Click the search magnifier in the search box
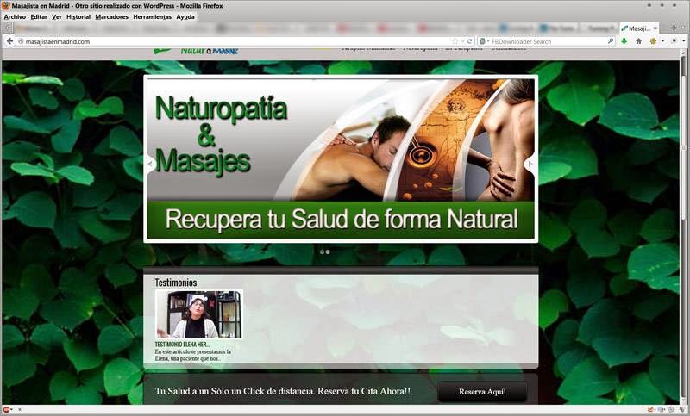 click(x=611, y=41)
